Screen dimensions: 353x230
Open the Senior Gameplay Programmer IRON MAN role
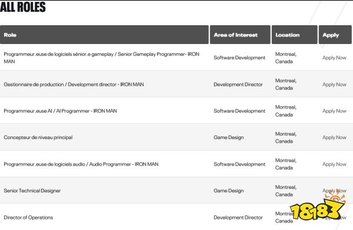pos(102,58)
